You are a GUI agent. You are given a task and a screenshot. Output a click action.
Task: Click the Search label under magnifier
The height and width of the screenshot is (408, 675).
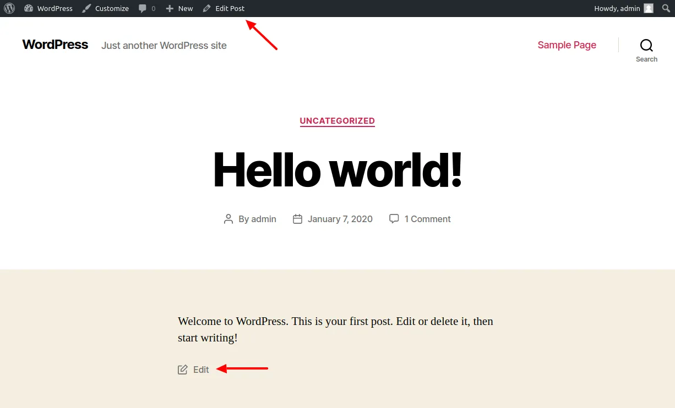pos(646,59)
